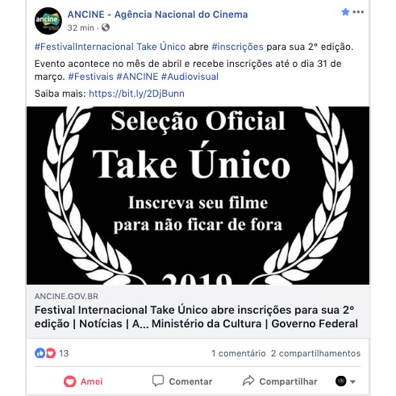396x396 pixels.
Task: Follow the bit.ly/2DjBunn link
Action: [136, 94]
